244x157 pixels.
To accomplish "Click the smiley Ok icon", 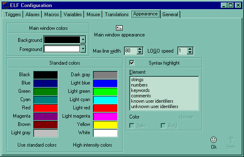I will click(x=213, y=140).
